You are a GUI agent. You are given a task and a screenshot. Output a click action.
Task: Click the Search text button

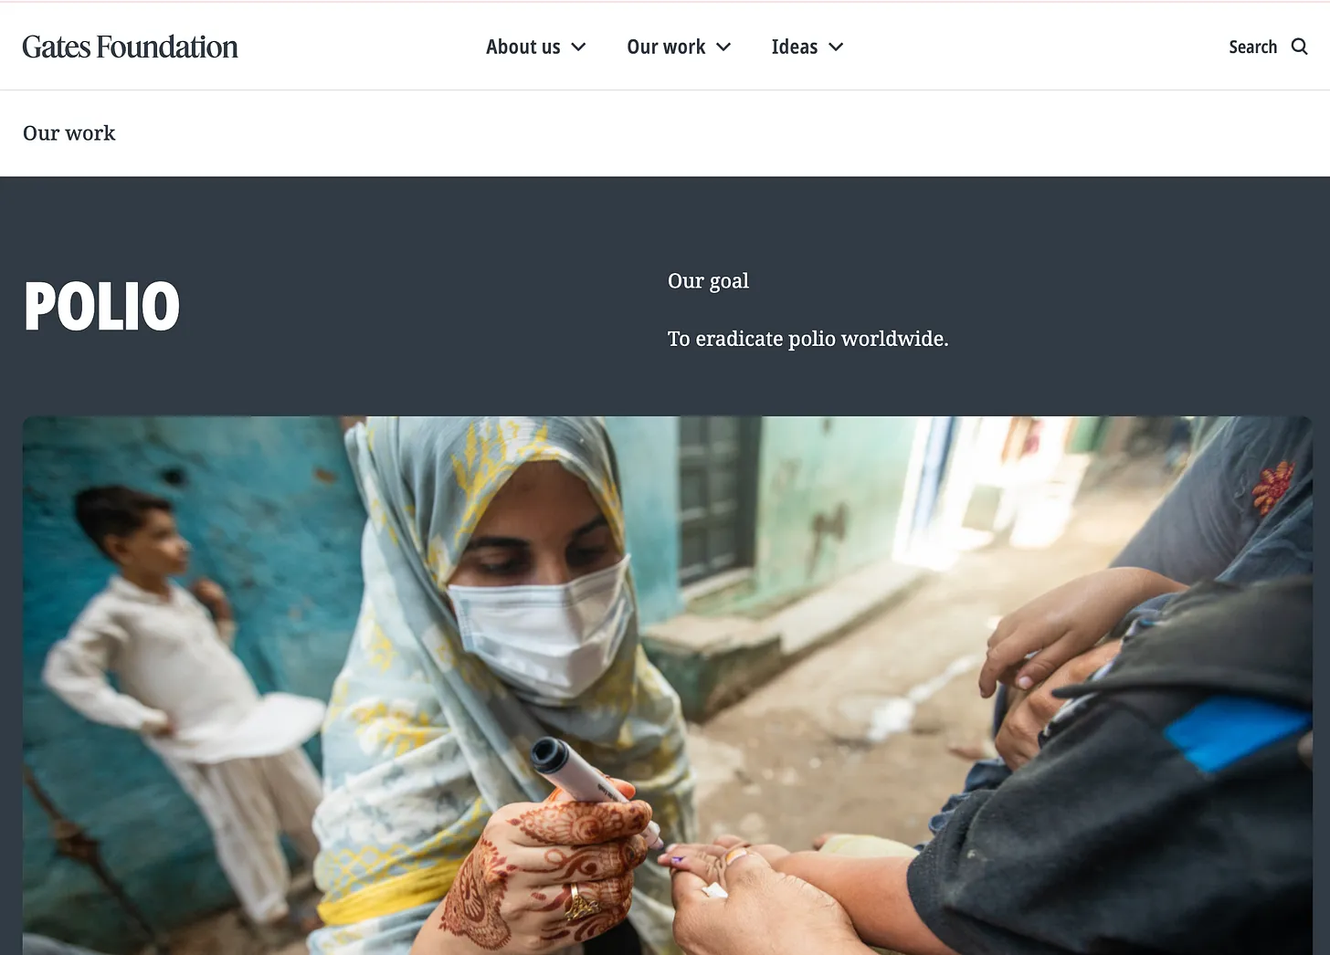click(1252, 47)
